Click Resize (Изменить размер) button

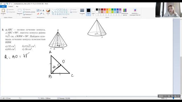(x=29, y=12)
